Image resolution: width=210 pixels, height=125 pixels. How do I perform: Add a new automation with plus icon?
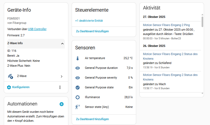(x=62, y=104)
